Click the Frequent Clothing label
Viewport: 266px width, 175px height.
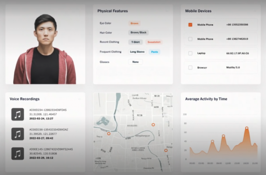(x=110, y=52)
